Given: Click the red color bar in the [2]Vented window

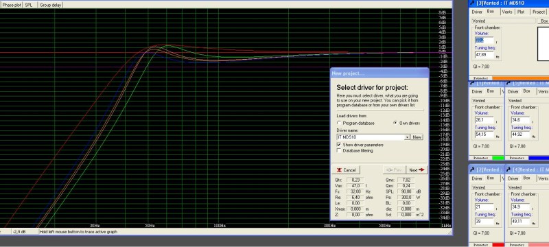Looking at the screenshot, I should tap(498, 245).
